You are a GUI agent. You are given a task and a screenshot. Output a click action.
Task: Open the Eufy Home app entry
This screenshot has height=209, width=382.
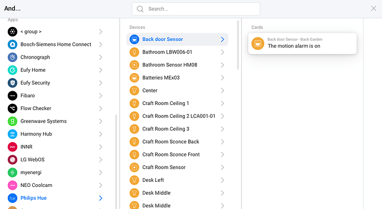[55, 70]
